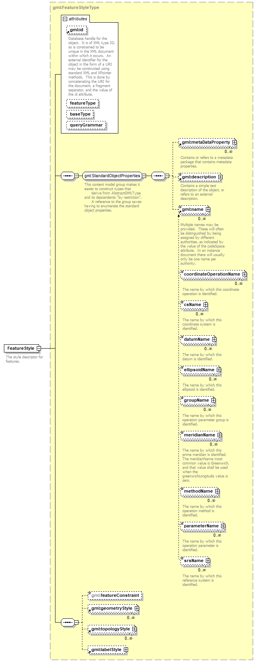Expand parameterName plus icon
The image size is (257, 662).
(x=223, y=526)
